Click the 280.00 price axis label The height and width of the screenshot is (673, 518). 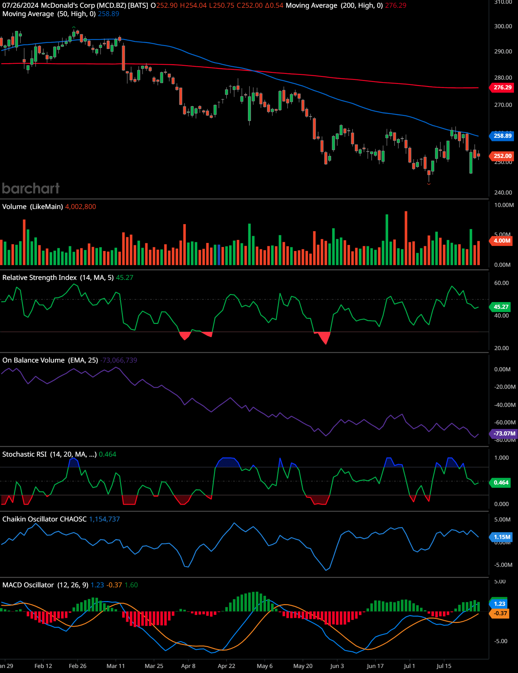pos(503,78)
